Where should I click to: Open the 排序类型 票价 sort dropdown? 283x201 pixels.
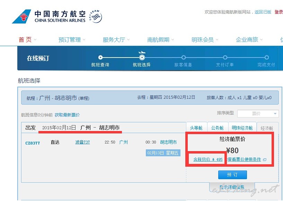click(258, 114)
